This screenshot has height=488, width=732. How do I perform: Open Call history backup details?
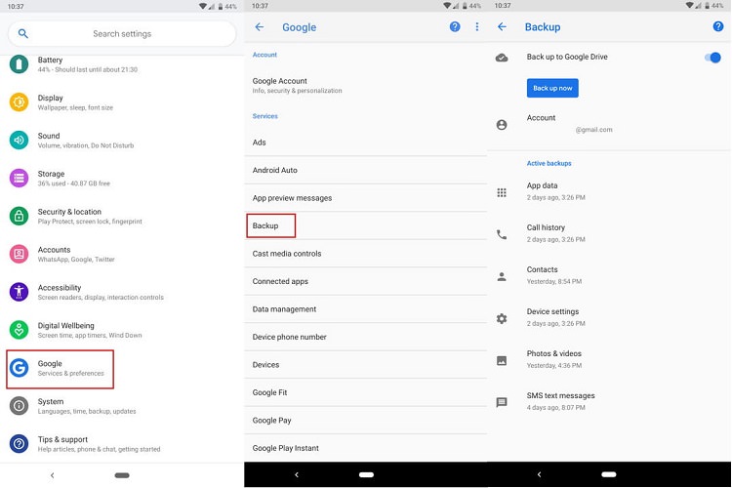click(609, 233)
